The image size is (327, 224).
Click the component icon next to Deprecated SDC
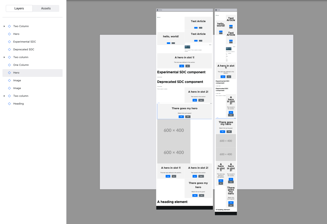coord(10,49)
